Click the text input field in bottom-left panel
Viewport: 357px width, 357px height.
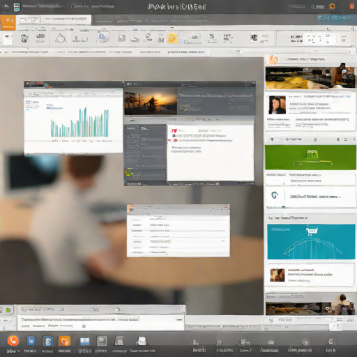[100, 323]
